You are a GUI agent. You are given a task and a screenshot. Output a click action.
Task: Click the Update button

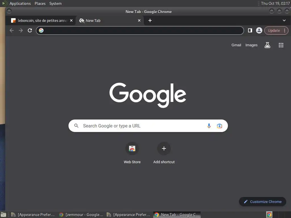point(274,31)
